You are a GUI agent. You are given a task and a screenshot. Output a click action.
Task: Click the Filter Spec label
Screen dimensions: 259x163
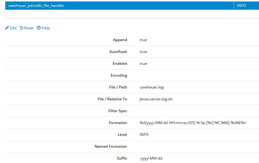[x=117, y=111]
